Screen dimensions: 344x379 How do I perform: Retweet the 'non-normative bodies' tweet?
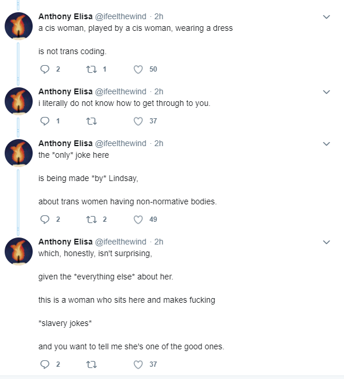coord(92,219)
